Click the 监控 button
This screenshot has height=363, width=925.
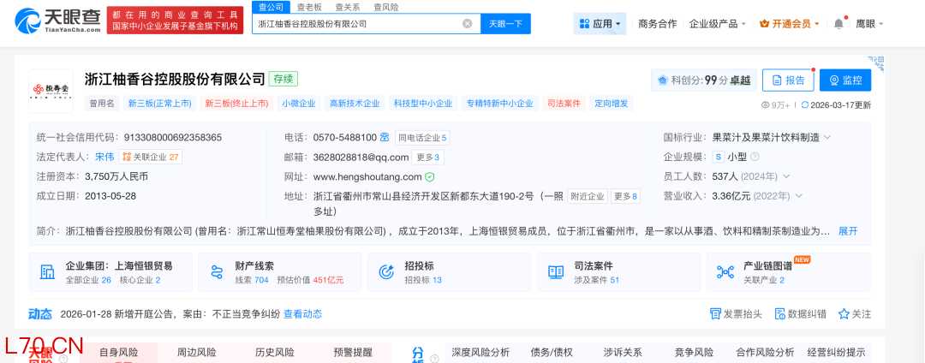pos(844,80)
